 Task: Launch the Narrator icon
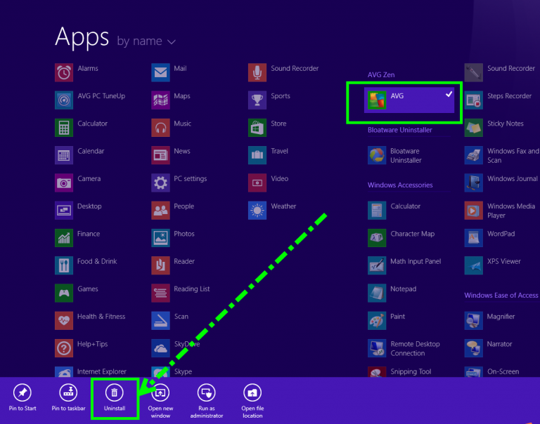(473, 347)
